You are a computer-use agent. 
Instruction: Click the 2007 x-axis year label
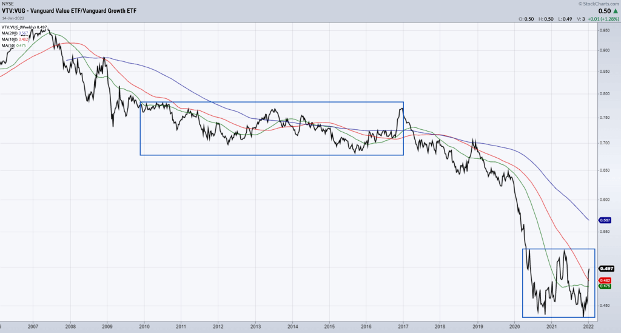33,327
